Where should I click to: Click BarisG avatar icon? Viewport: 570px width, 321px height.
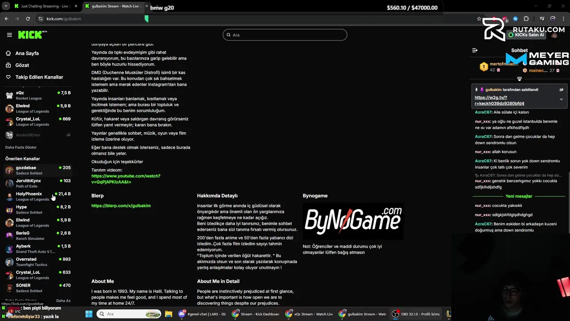pos(9,236)
